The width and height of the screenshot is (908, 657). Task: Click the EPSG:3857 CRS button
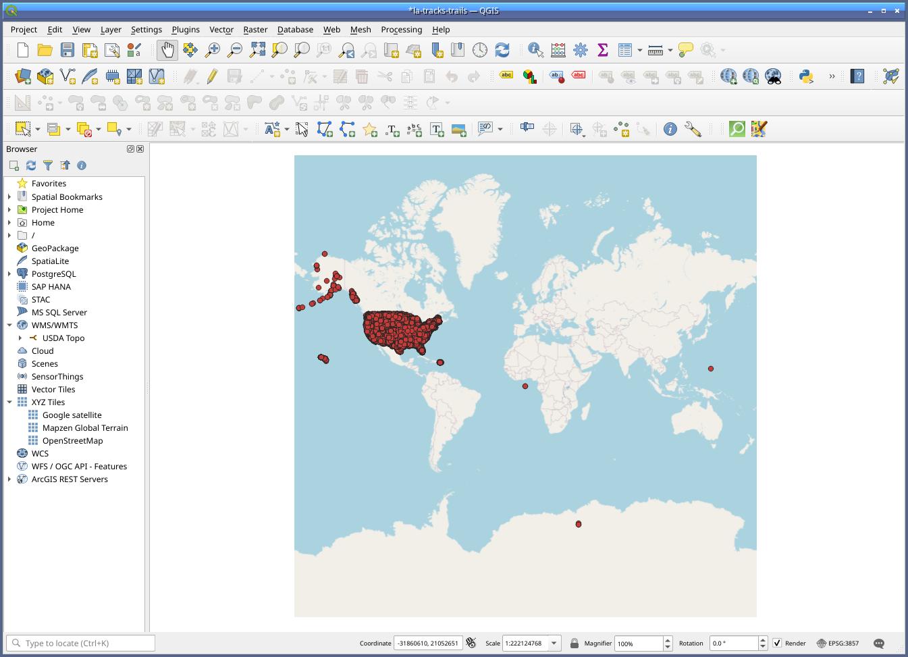tap(838, 643)
